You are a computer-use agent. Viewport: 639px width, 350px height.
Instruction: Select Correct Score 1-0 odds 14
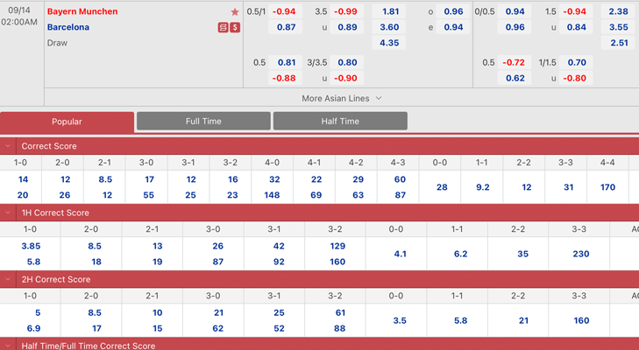pyautogui.click(x=23, y=179)
